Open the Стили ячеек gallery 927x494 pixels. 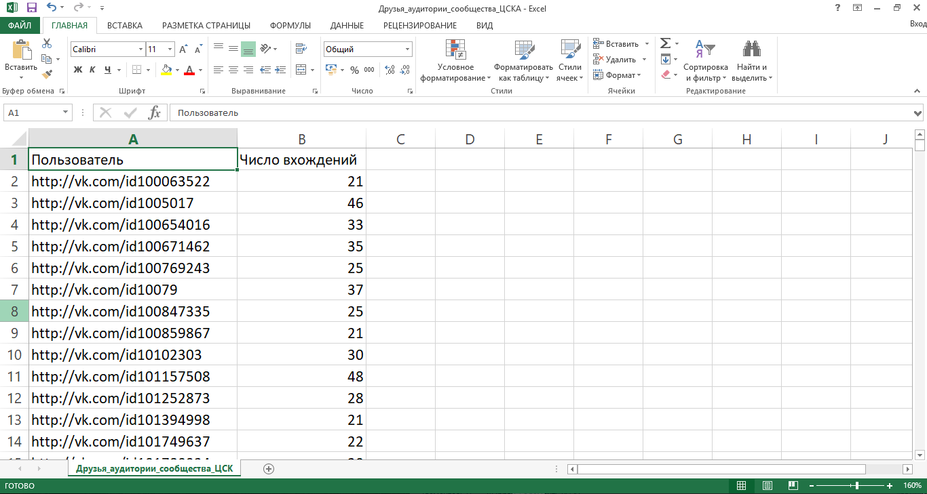(570, 60)
